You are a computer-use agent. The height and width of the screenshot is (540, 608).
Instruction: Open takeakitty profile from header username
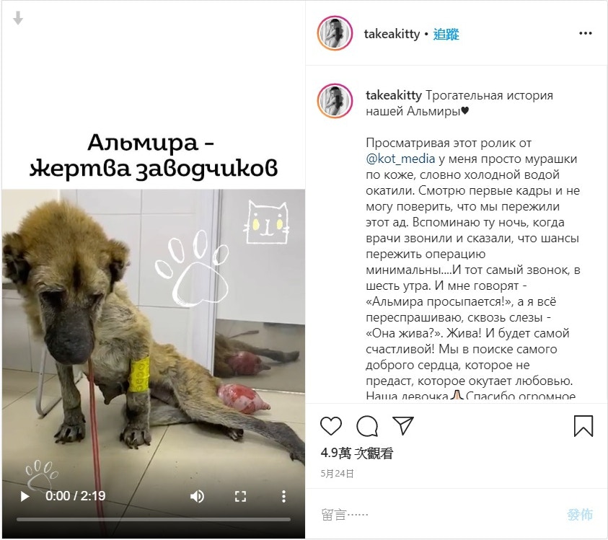coord(392,34)
